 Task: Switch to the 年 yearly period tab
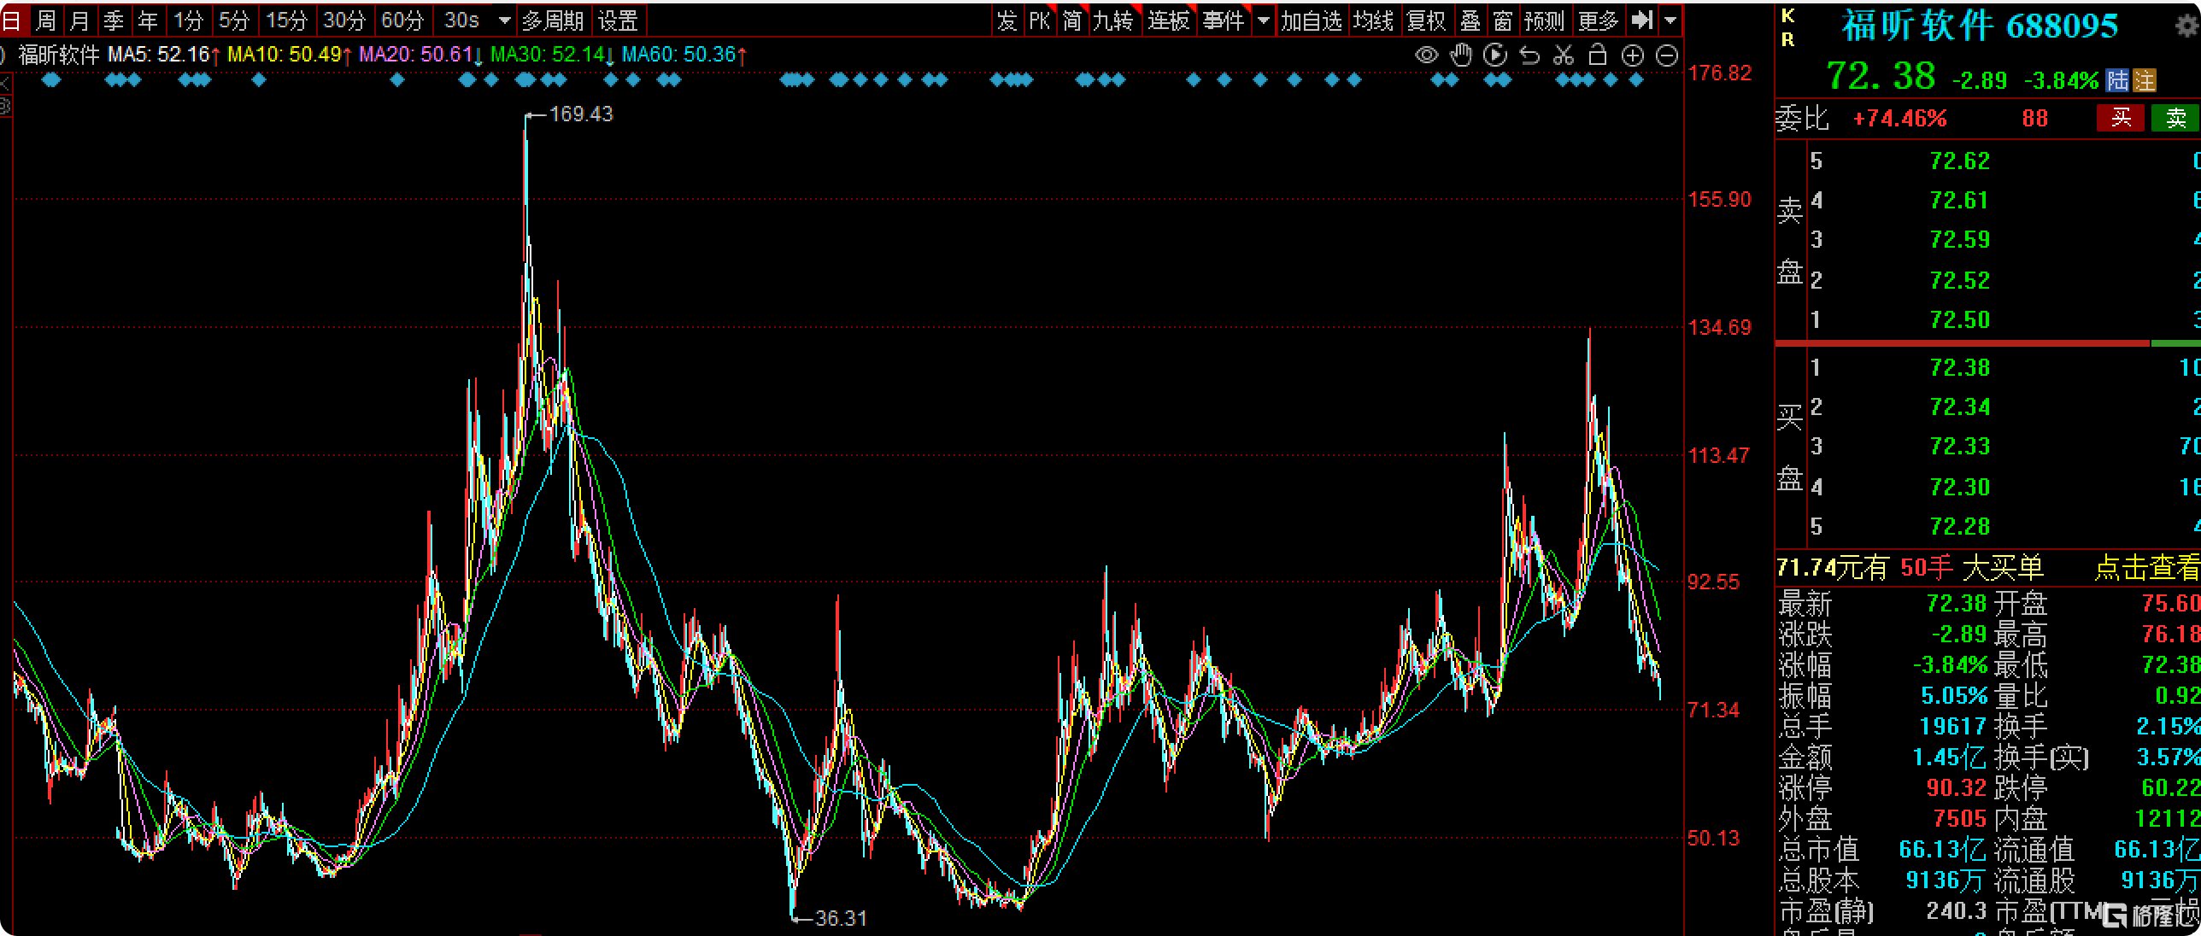click(148, 20)
